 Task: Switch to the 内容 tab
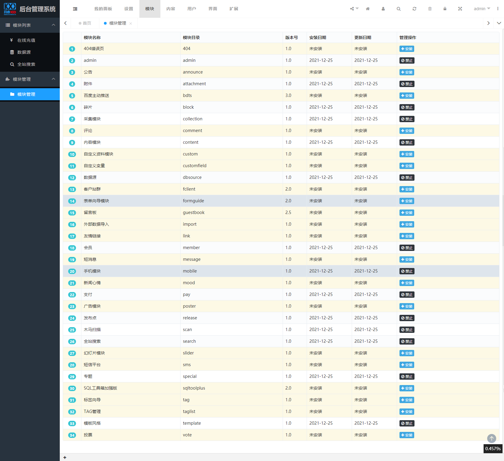(171, 9)
